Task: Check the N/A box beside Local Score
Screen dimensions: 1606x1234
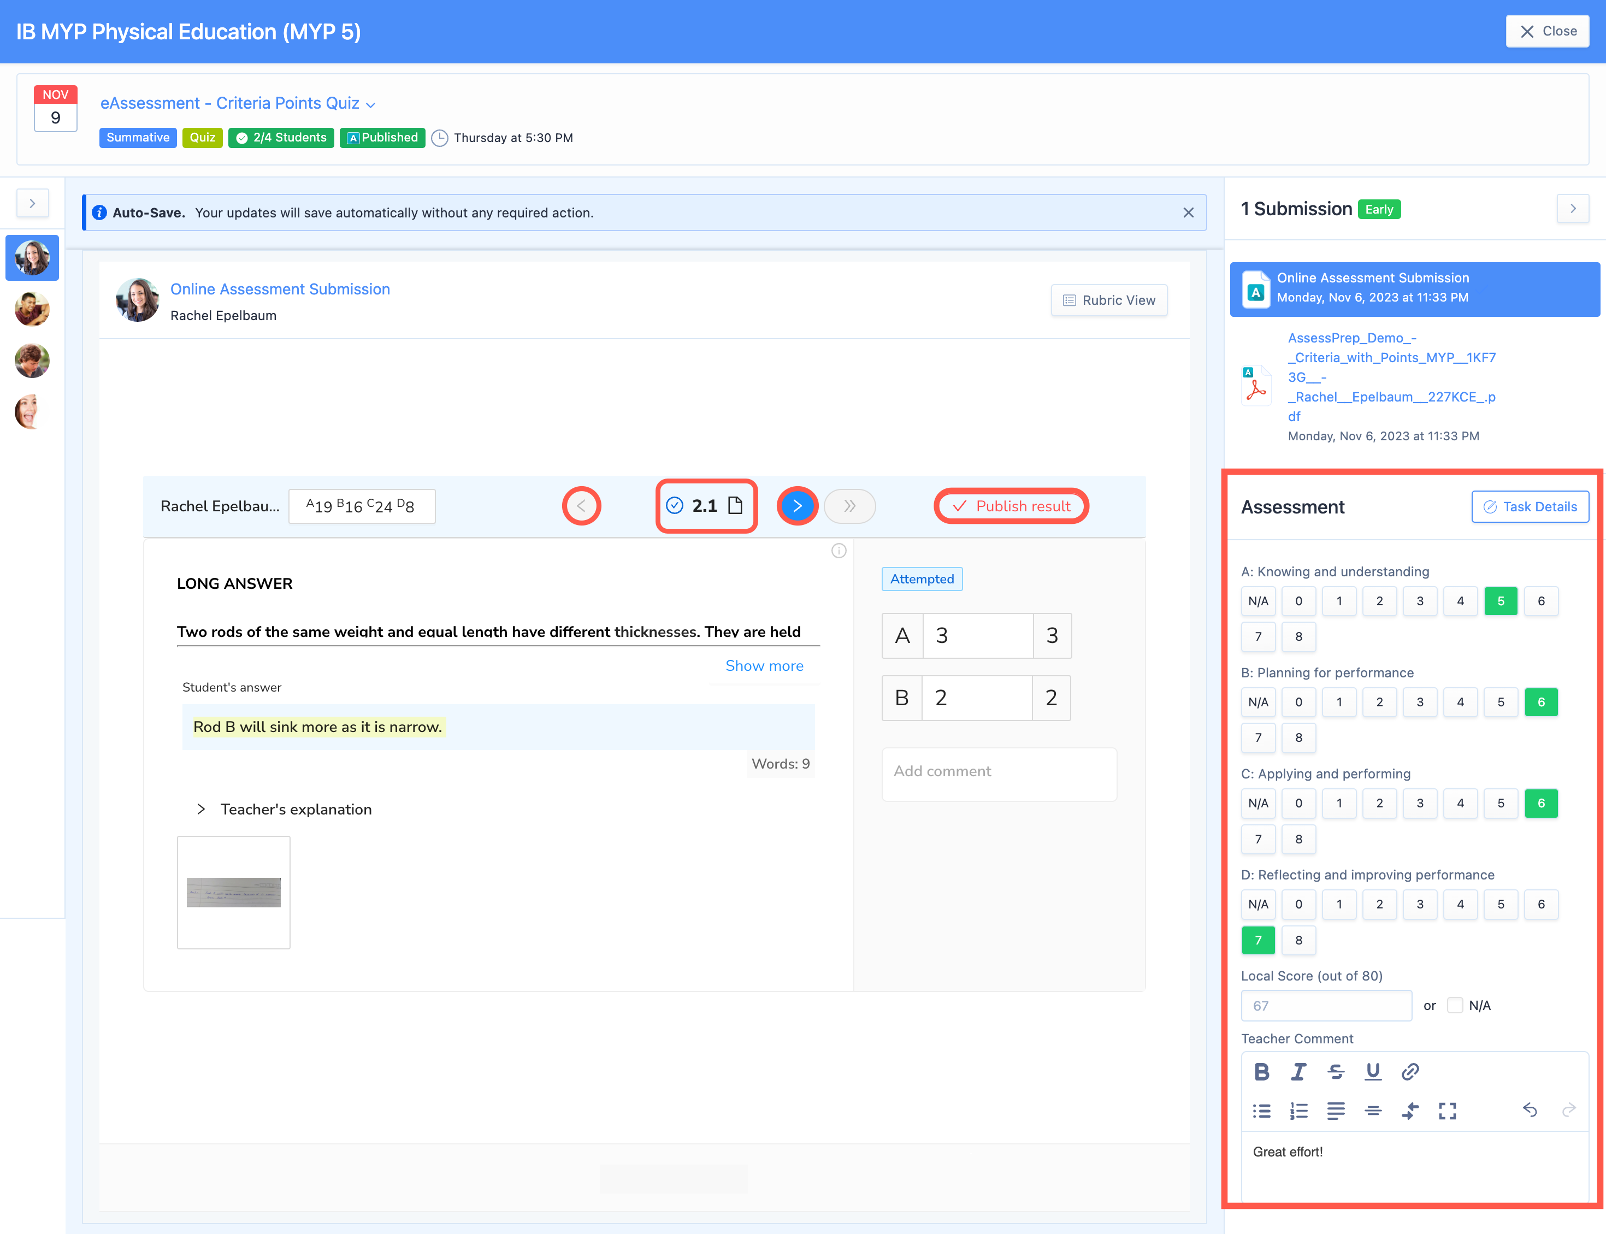Action: click(x=1455, y=1005)
